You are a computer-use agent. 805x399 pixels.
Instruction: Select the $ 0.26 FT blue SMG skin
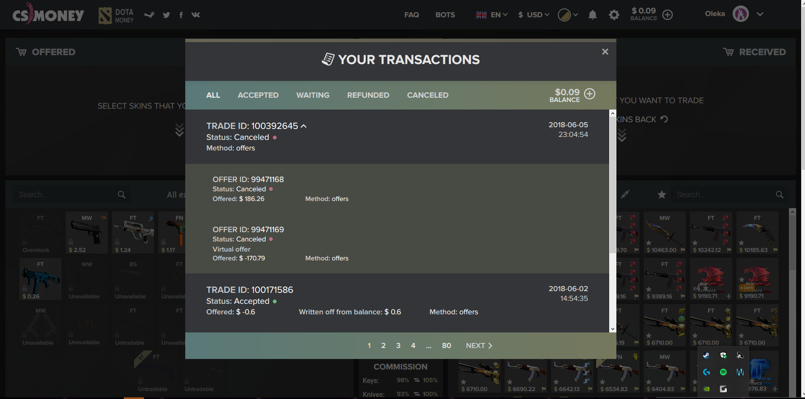[x=40, y=279]
